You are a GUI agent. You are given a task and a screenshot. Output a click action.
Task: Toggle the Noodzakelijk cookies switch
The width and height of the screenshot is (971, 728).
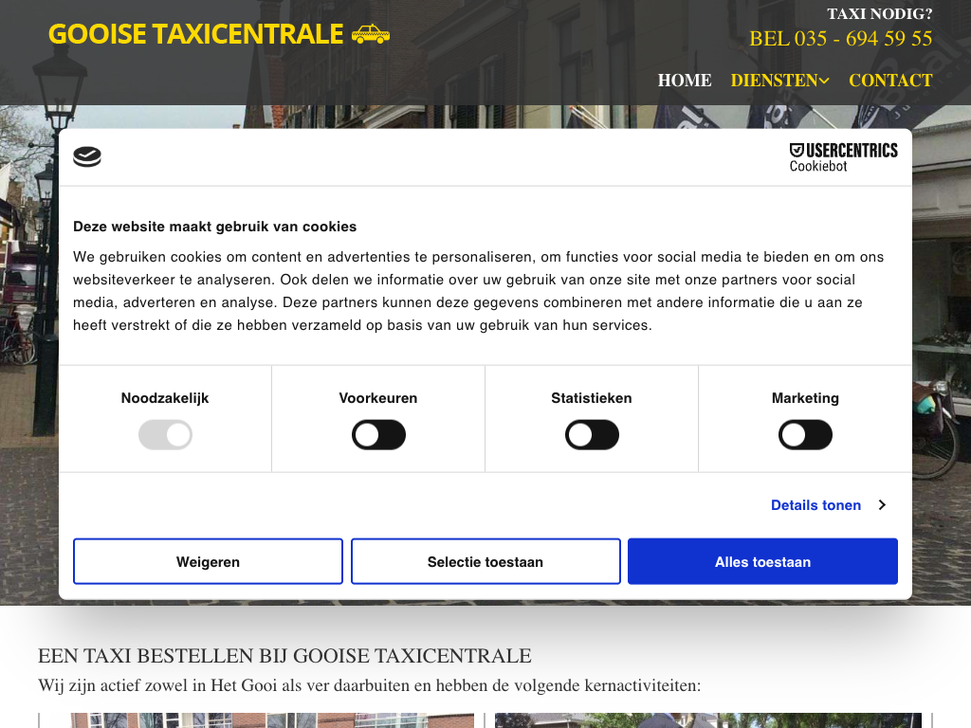[x=165, y=436]
